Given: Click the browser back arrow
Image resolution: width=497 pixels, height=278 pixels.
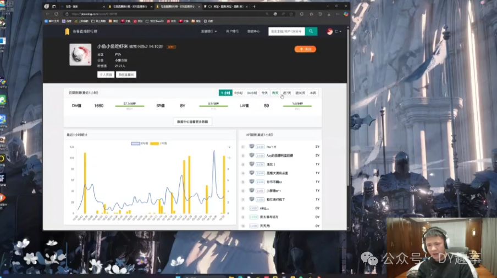Looking at the screenshot, I should click(47, 14).
